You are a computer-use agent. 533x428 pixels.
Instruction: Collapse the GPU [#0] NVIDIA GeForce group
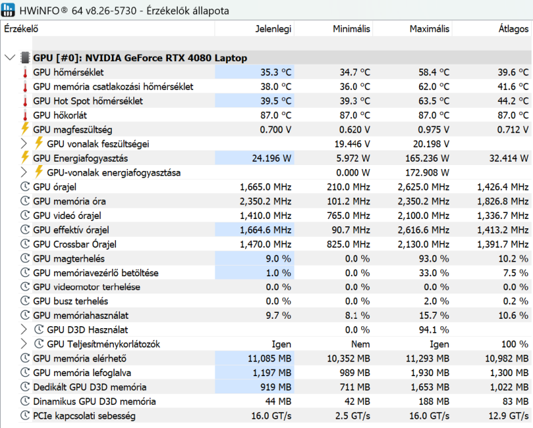coord(10,58)
